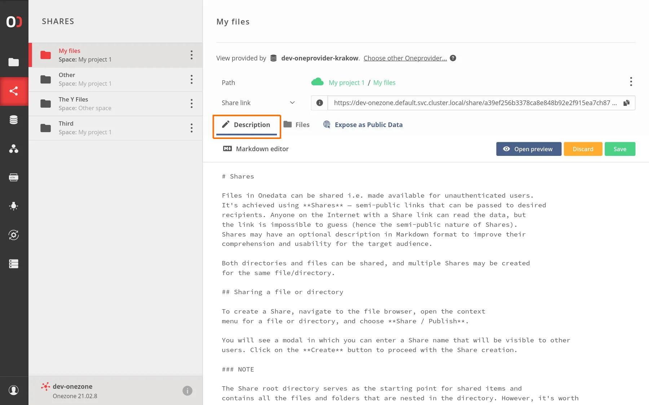Open the Groups section in the sidebar
Image resolution: width=649 pixels, height=405 pixels.
(14, 149)
